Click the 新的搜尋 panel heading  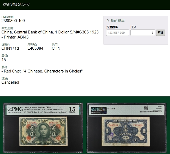coord(117,21)
